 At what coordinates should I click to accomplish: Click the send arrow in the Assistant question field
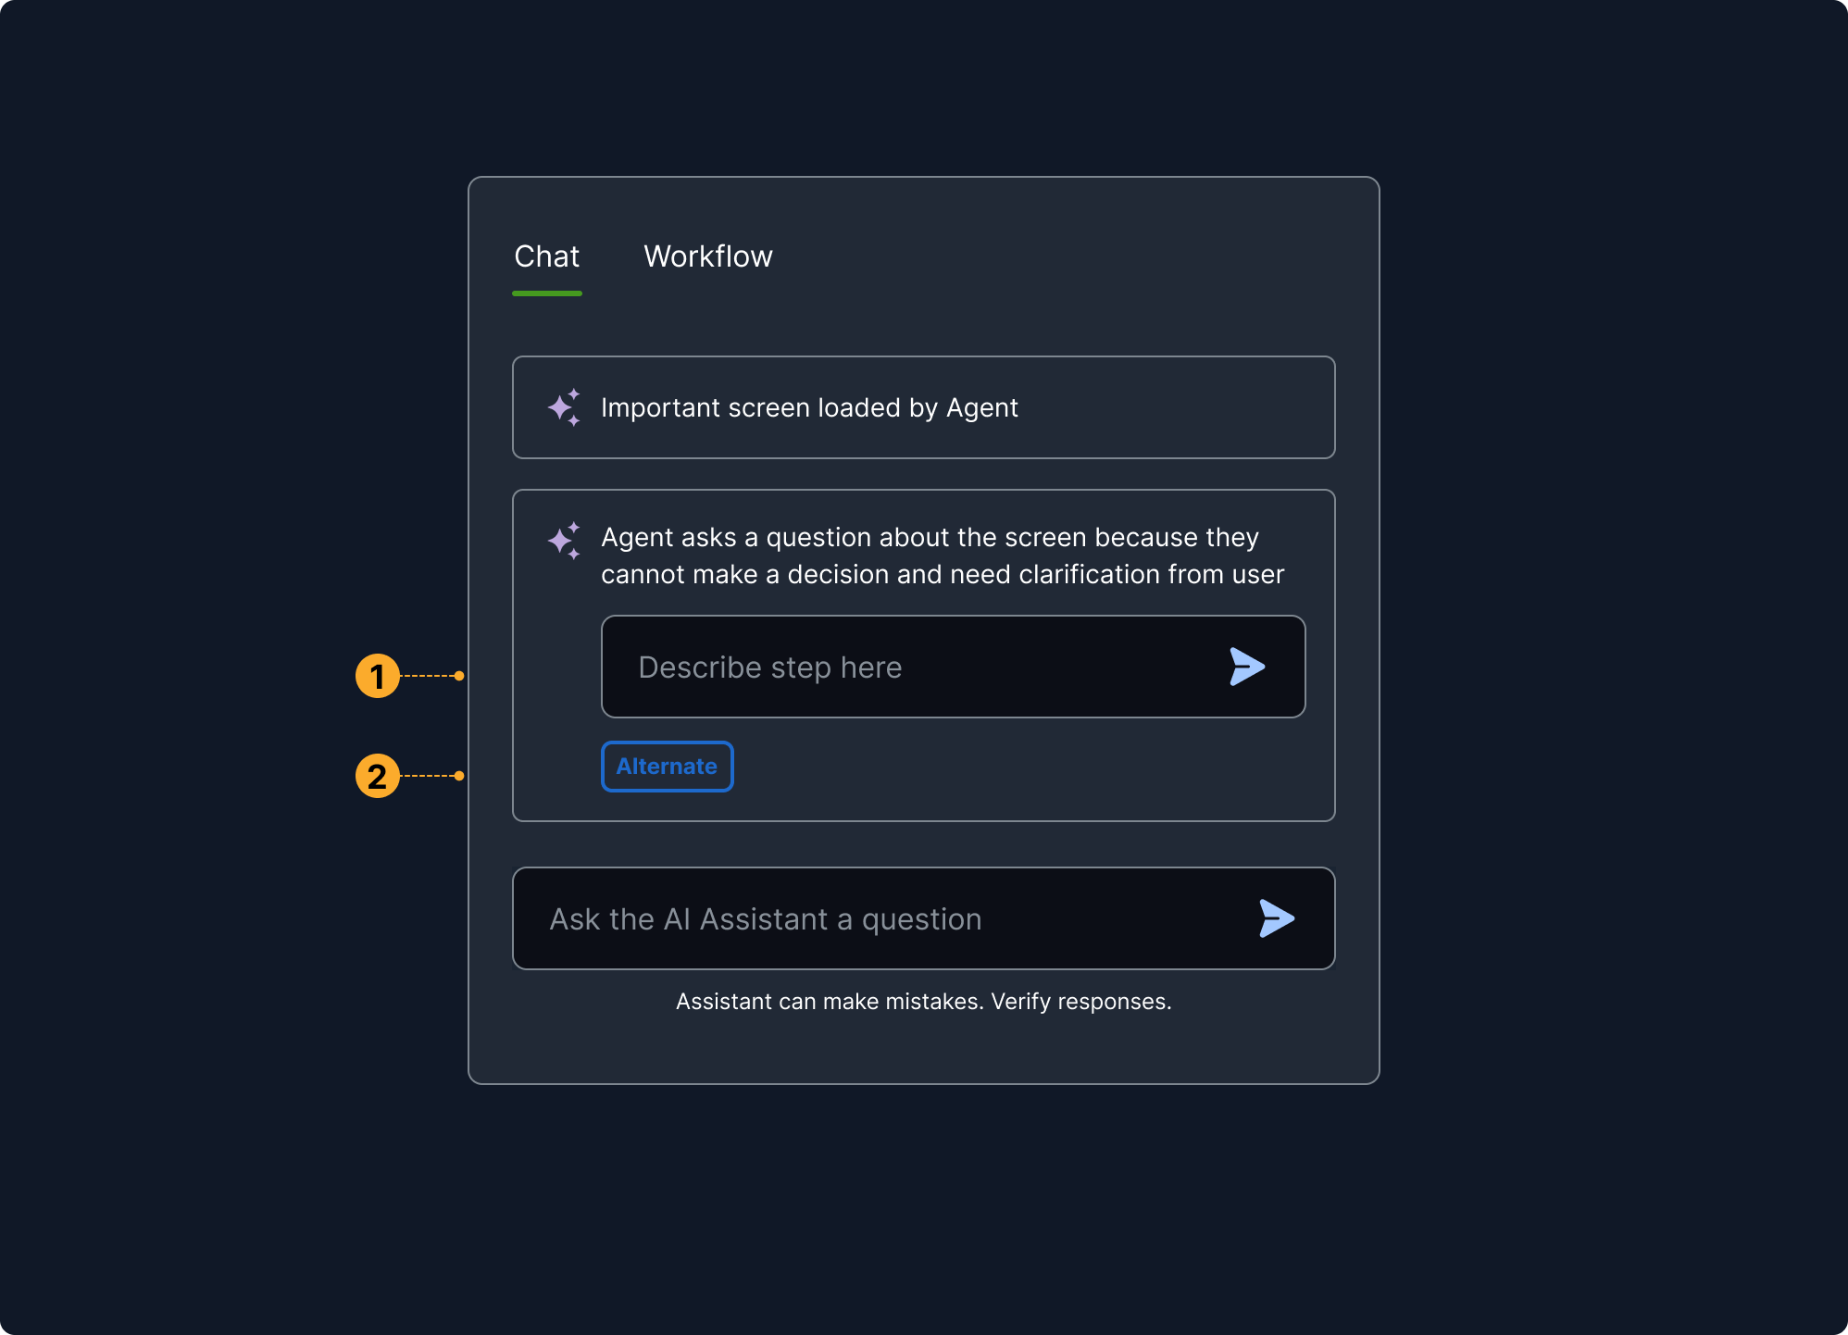(1276, 918)
